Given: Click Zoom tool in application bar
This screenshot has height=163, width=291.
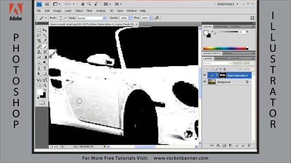Looking at the screenshot, I should (89, 4).
